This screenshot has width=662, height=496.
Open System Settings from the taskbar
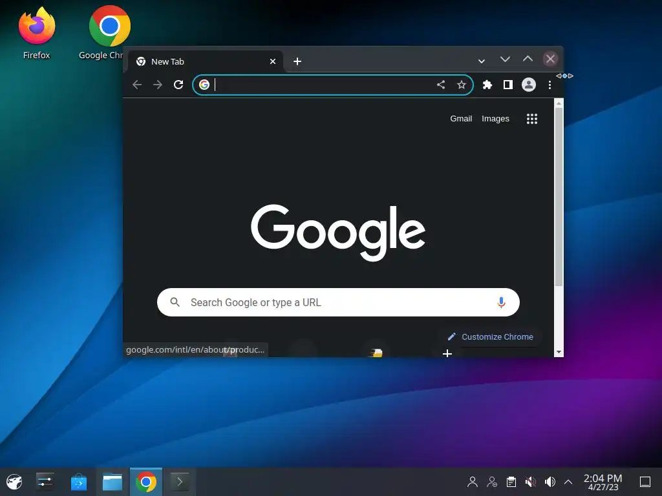click(x=45, y=482)
